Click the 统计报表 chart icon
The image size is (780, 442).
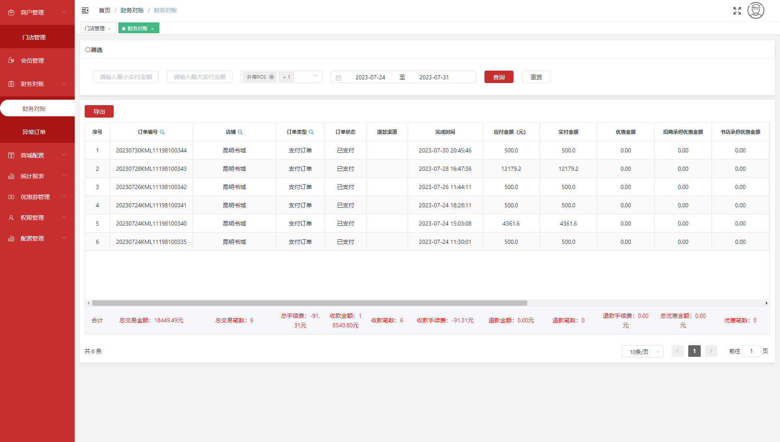click(x=11, y=176)
